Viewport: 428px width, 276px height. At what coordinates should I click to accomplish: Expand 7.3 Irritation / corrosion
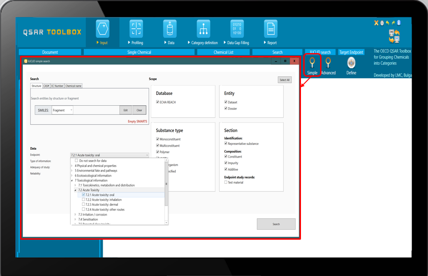click(75, 214)
